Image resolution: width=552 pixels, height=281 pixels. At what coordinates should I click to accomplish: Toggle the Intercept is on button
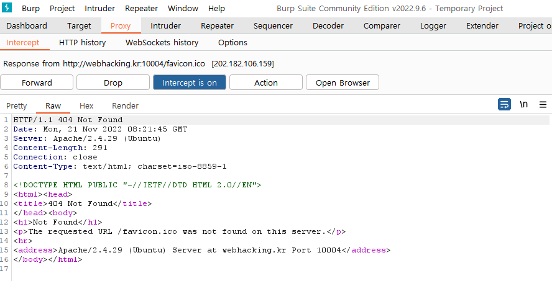point(190,83)
